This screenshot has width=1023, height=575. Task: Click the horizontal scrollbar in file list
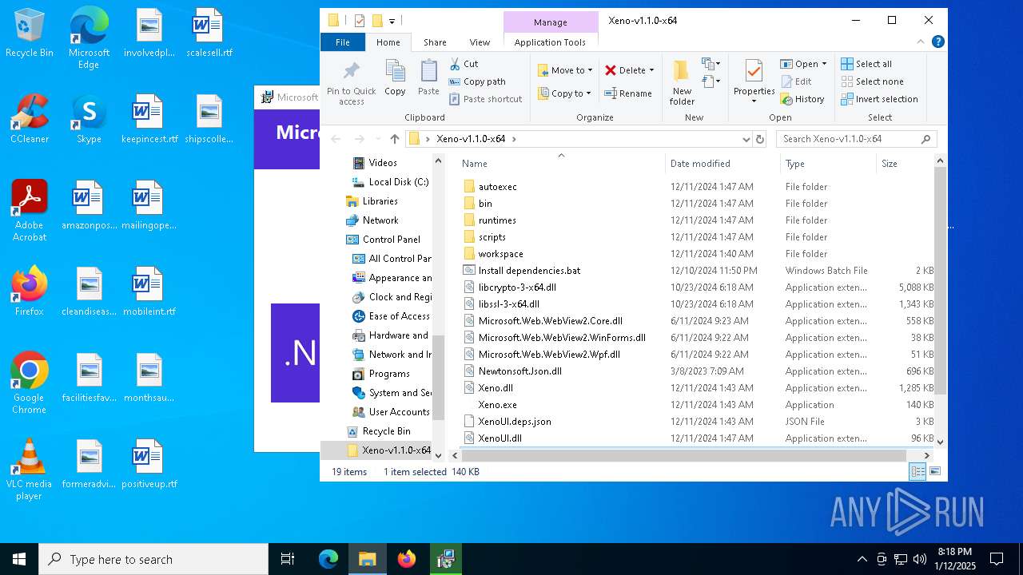[x=683, y=455]
